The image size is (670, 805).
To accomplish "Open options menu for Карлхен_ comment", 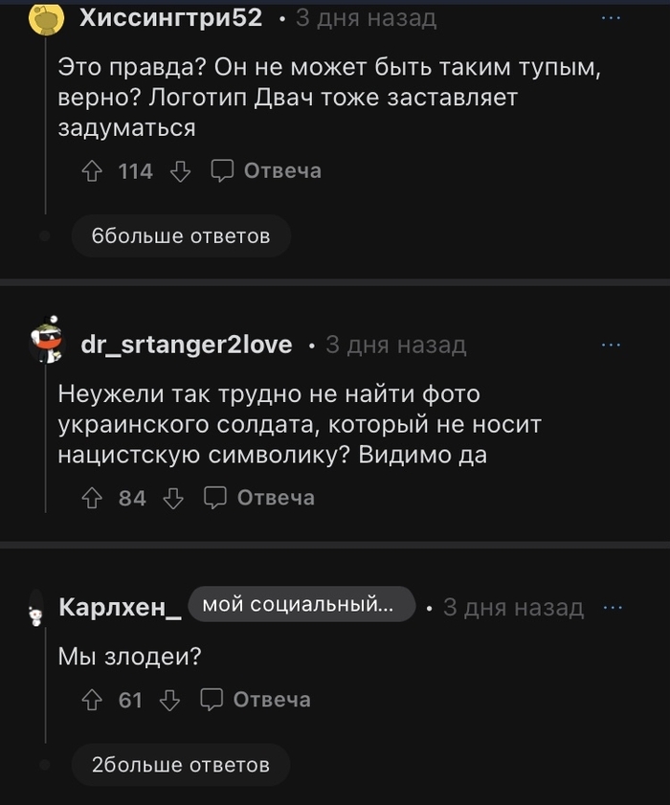I will pos(614,607).
